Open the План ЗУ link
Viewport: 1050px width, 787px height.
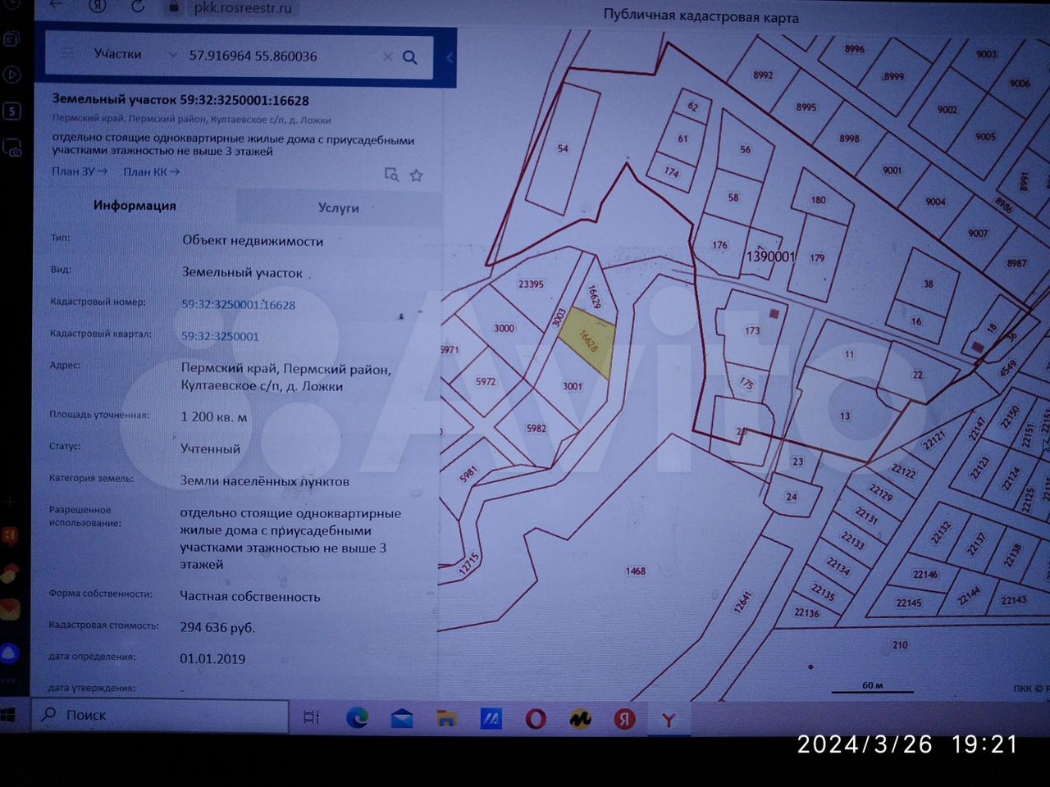[x=79, y=171]
